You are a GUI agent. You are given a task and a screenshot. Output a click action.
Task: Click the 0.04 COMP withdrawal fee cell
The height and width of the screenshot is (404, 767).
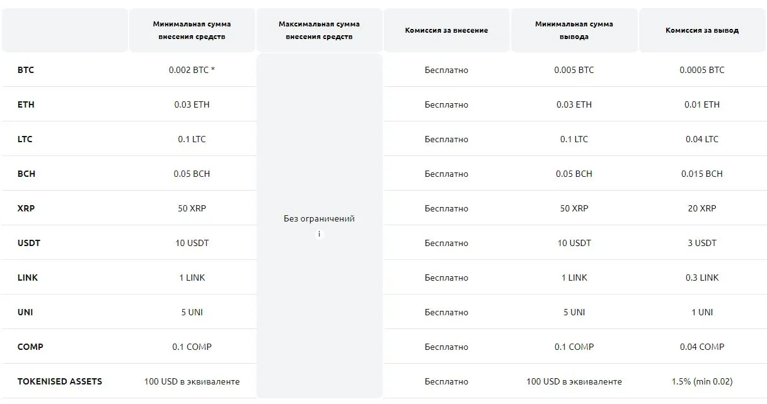[702, 347]
